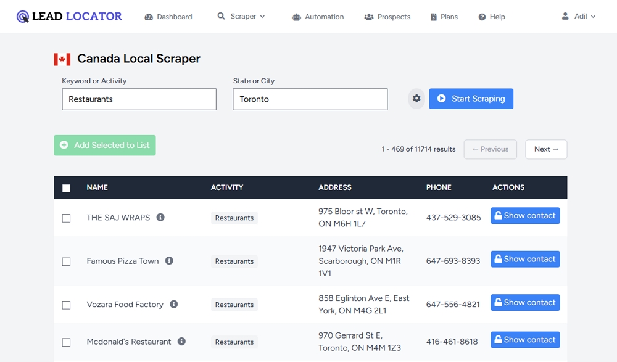This screenshot has width=617, height=362.
Task: Navigate to the Automation section
Action: (318, 17)
